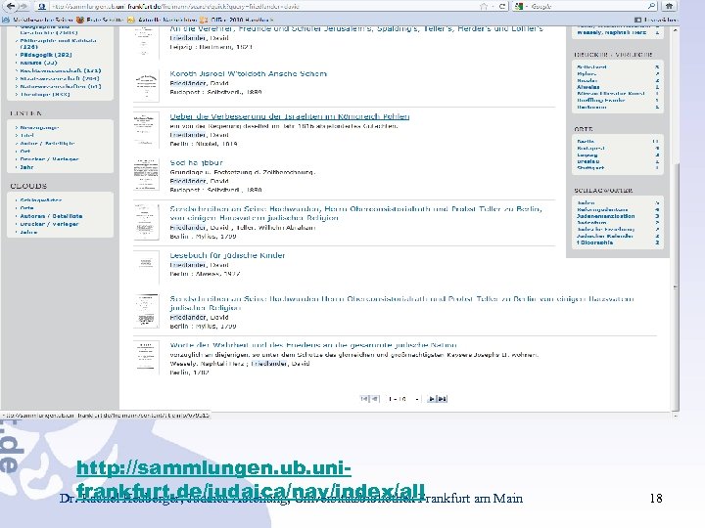The image size is (705, 528).
Task: Open An die Verehrer, Freunde und Schüler link
Action: tap(356, 28)
